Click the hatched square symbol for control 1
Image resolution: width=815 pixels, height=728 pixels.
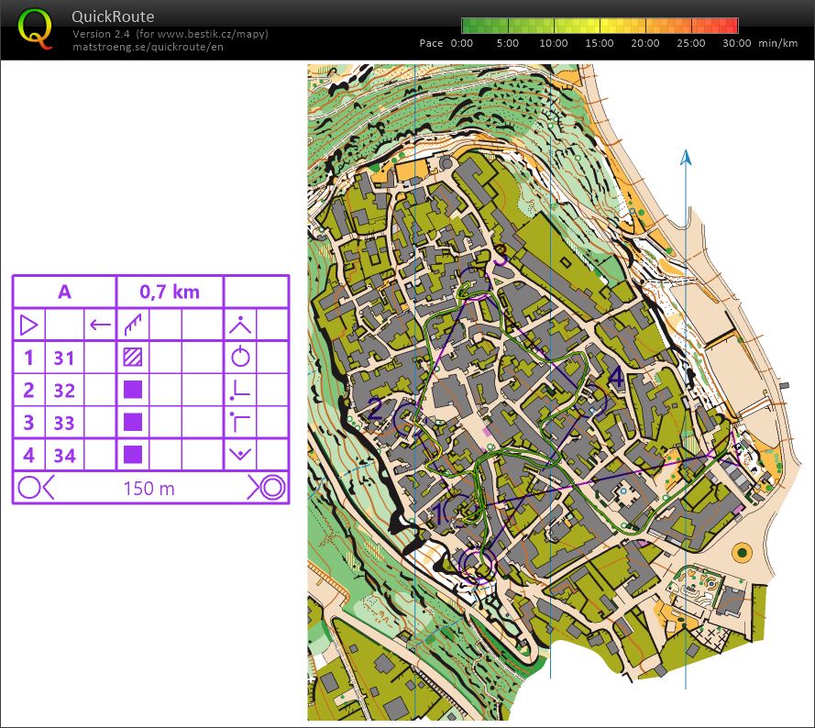[133, 358]
